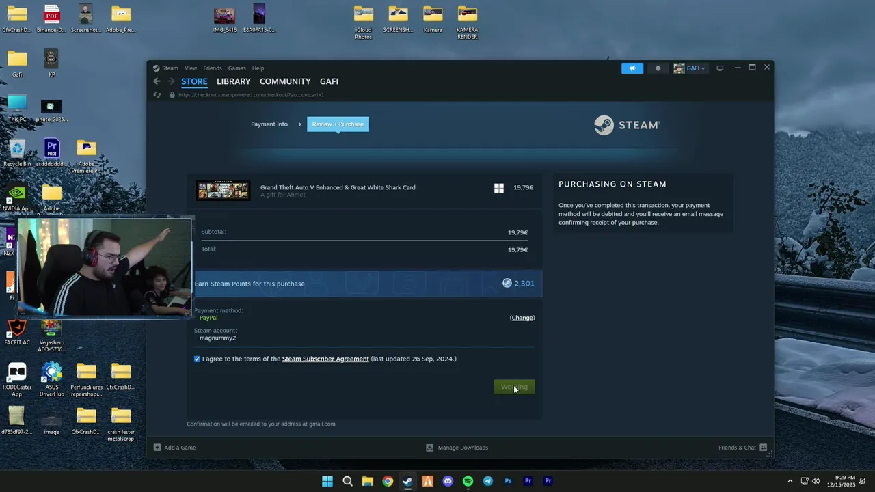Switch to the STORE tab
875x492 pixels.
[x=194, y=81]
